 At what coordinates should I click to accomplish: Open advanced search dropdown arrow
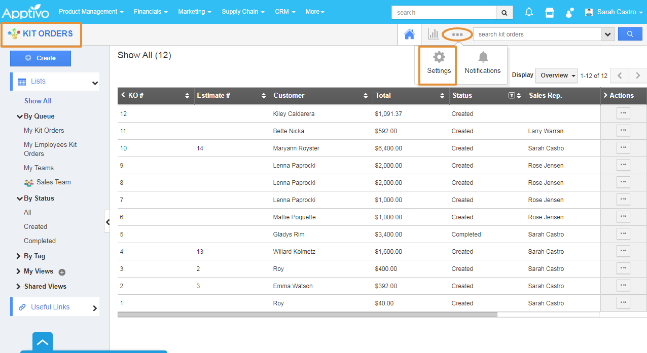click(x=608, y=34)
